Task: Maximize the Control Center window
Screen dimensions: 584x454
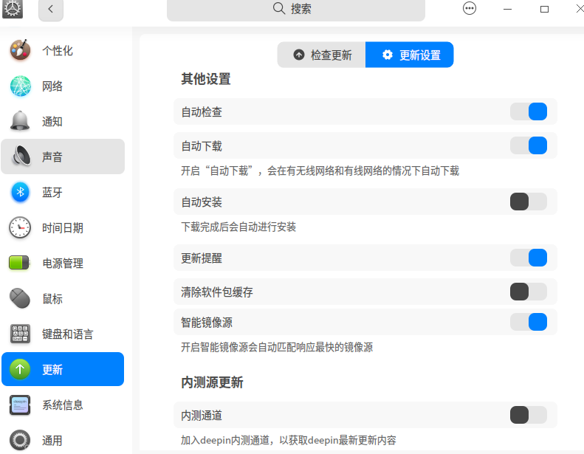Action: (x=544, y=9)
